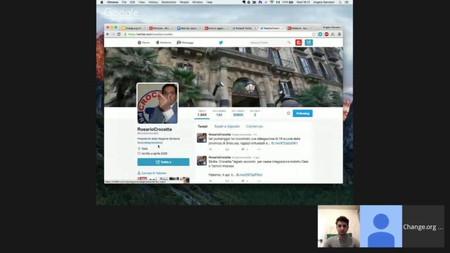The image size is (450, 253).
Task: Open Notification Center icon
Action: point(347,2)
